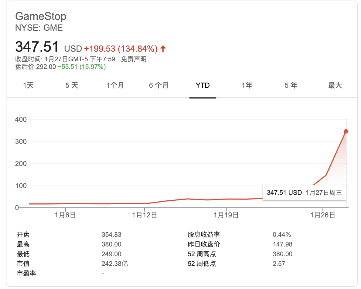The width and height of the screenshot is (361, 289).
Task: Click the 昨日收盘价 row label
Action: coord(204,244)
